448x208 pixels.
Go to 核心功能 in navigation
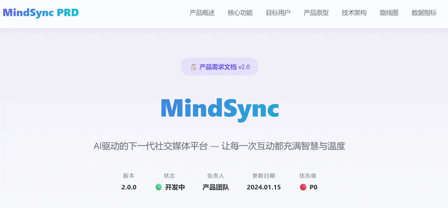coord(240,13)
